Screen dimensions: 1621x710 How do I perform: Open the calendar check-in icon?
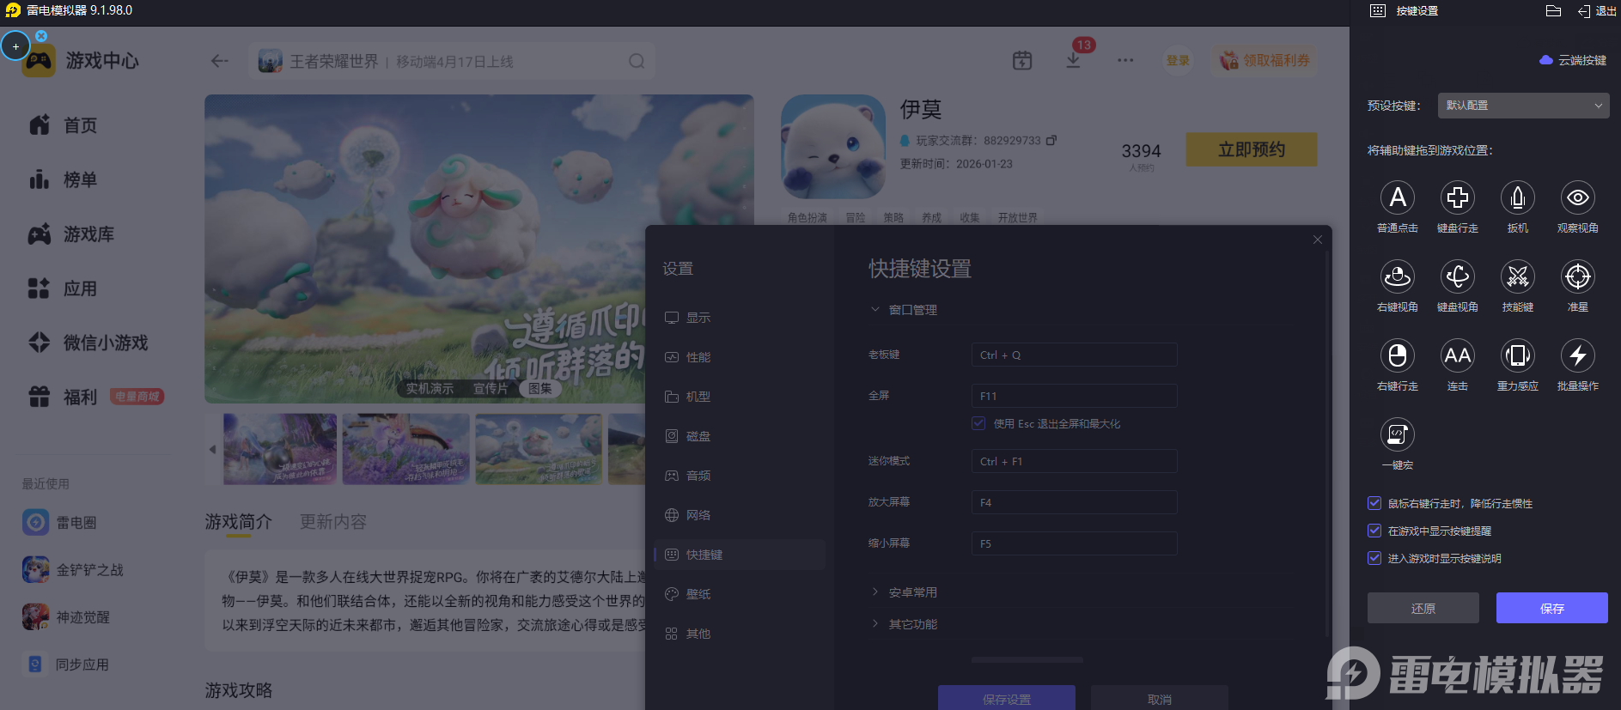tap(1022, 60)
